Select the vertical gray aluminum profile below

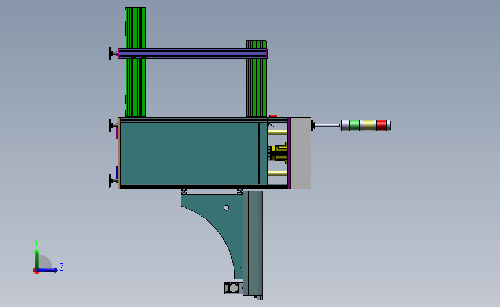(x=253, y=243)
